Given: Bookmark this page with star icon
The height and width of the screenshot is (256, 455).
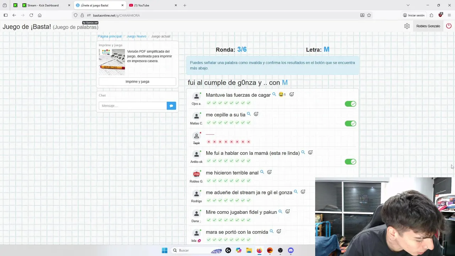Looking at the screenshot, I should point(369,15).
